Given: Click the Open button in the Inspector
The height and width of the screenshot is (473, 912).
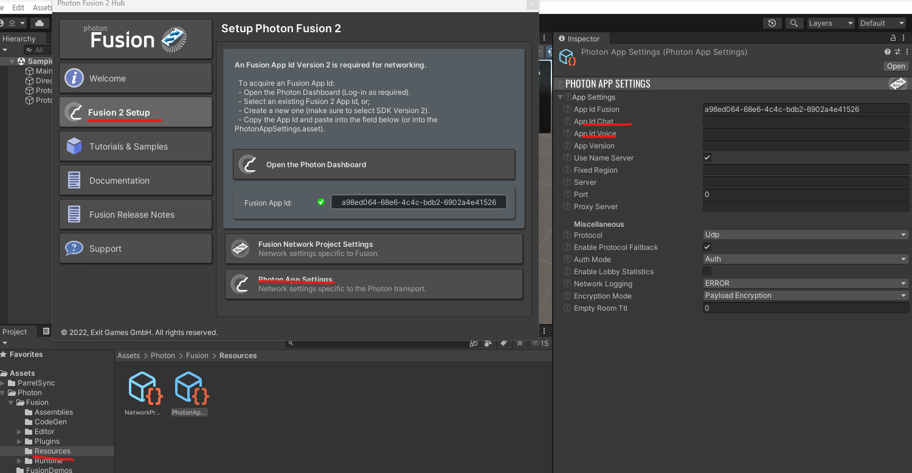Looking at the screenshot, I should point(896,66).
